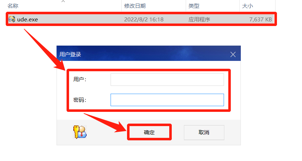The height and width of the screenshot is (161, 302).
Task: Focus the 密码 password input field
Action: [x=167, y=100]
